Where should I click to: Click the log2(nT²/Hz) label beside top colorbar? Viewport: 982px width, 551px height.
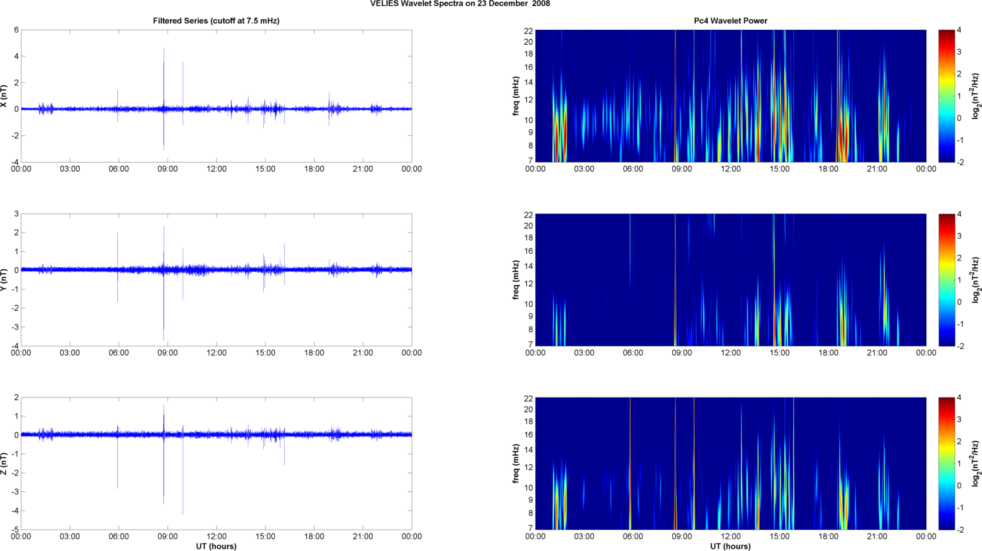click(976, 96)
